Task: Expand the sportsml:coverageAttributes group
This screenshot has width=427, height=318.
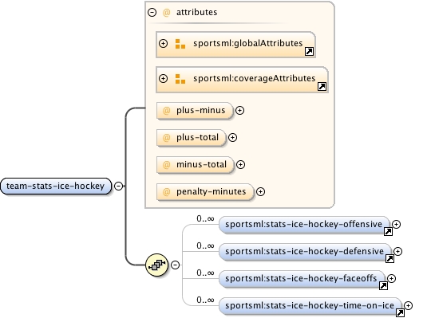Action: click(163, 79)
